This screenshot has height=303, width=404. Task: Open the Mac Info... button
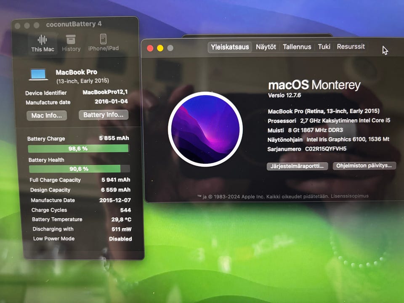coord(47,115)
